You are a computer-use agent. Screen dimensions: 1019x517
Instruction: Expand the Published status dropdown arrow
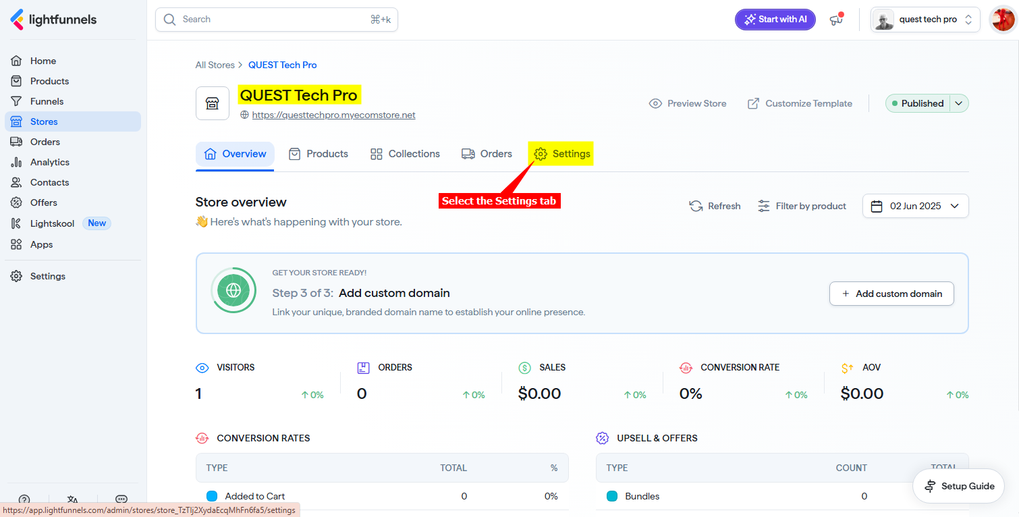pos(960,103)
